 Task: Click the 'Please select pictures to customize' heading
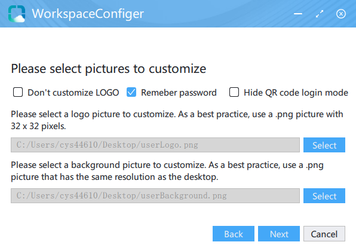pyautogui.click(x=109, y=69)
